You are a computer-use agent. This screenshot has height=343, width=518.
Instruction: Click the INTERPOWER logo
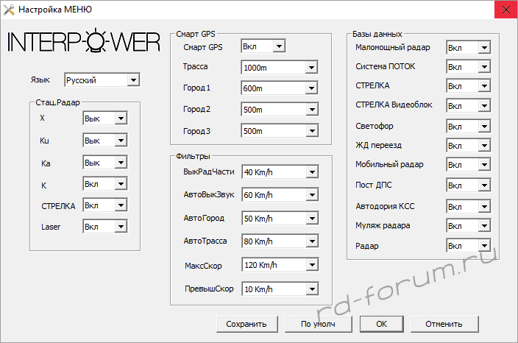point(84,41)
